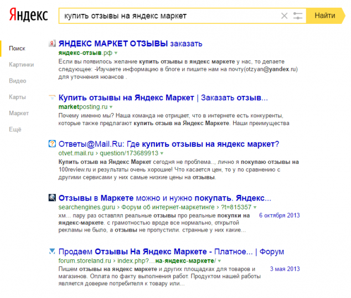Click the яндекс-отзыв.рф green URL
This screenshot has height=298, width=351.
[x=85, y=53]
